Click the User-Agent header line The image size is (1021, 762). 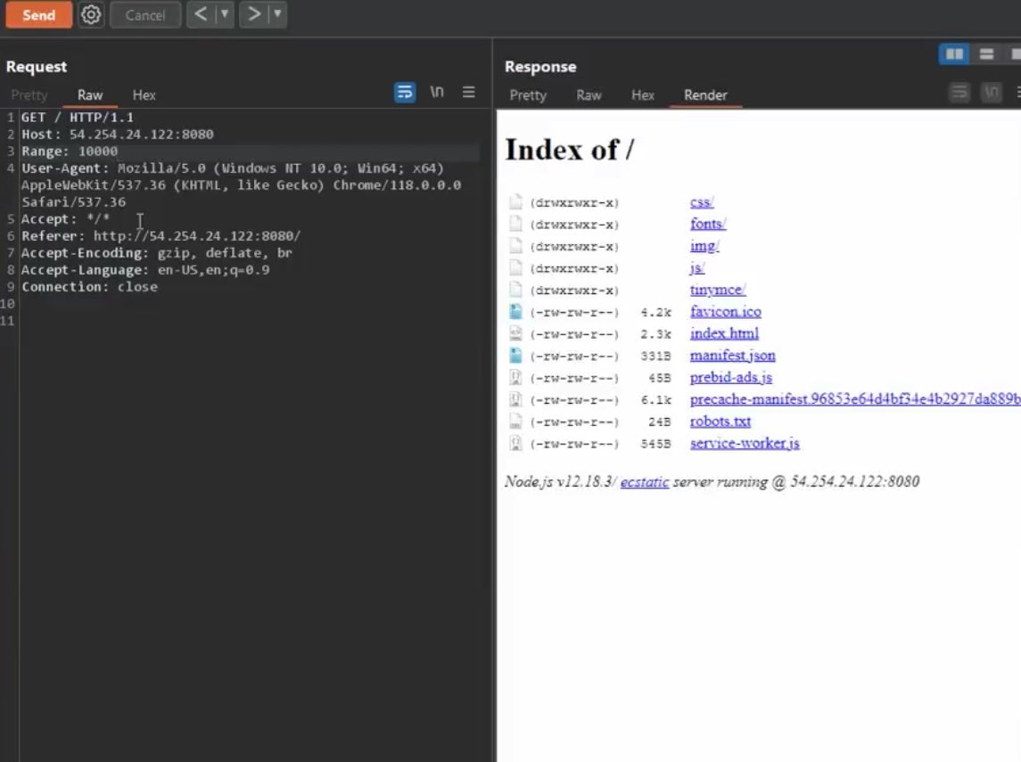241,184
